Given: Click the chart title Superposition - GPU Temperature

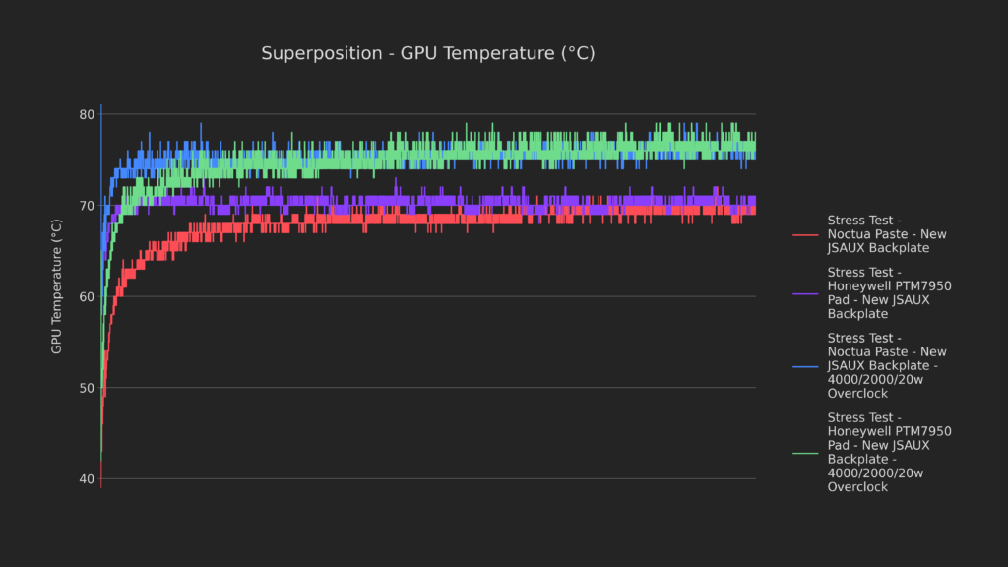Looking at the screenshot, I should coord(427,53).
